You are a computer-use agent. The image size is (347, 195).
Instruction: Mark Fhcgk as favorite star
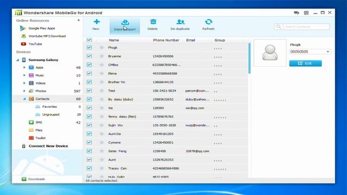(102, 48)
